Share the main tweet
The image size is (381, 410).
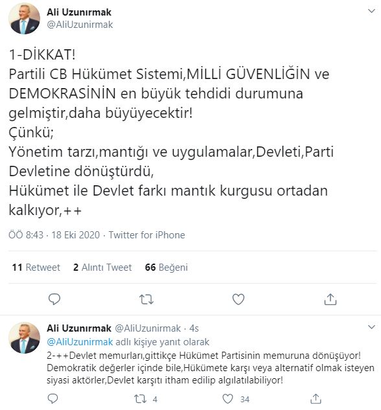(330, 299)
